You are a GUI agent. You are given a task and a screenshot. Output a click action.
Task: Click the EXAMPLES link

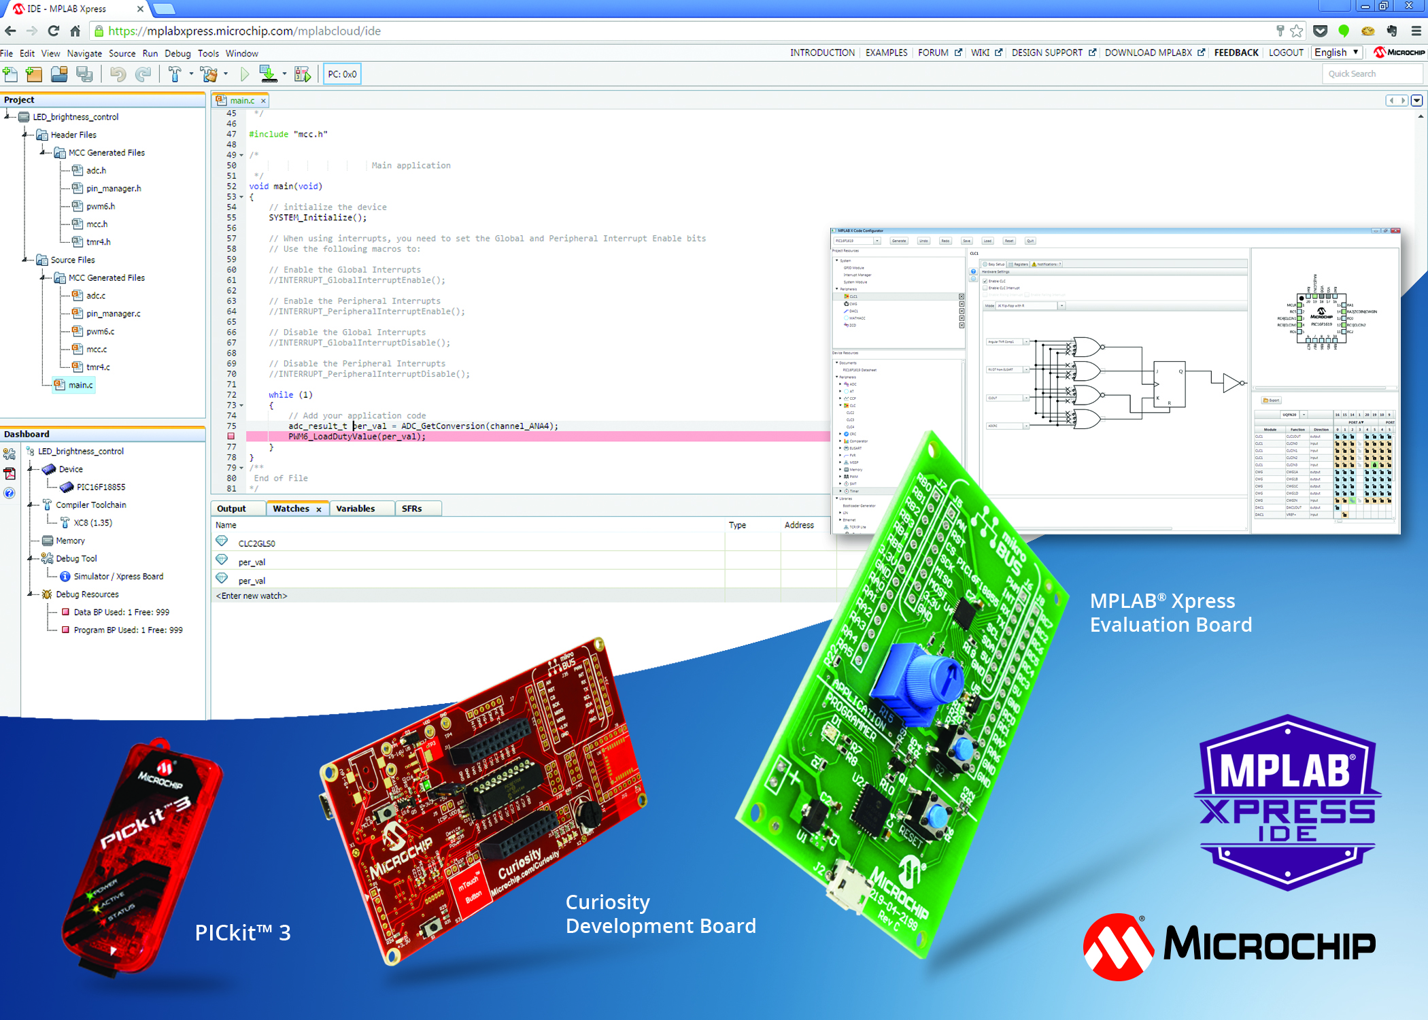coord(886,52)
